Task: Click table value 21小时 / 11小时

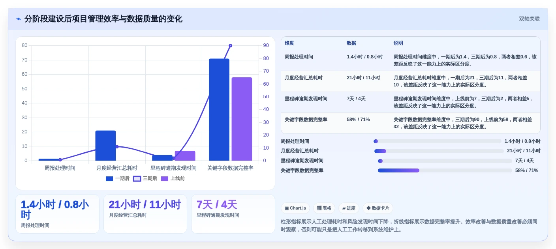Action: (x=364, y=78)
